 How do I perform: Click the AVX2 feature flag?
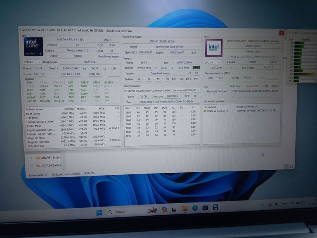pyautogui.click(x=84, y=86)
